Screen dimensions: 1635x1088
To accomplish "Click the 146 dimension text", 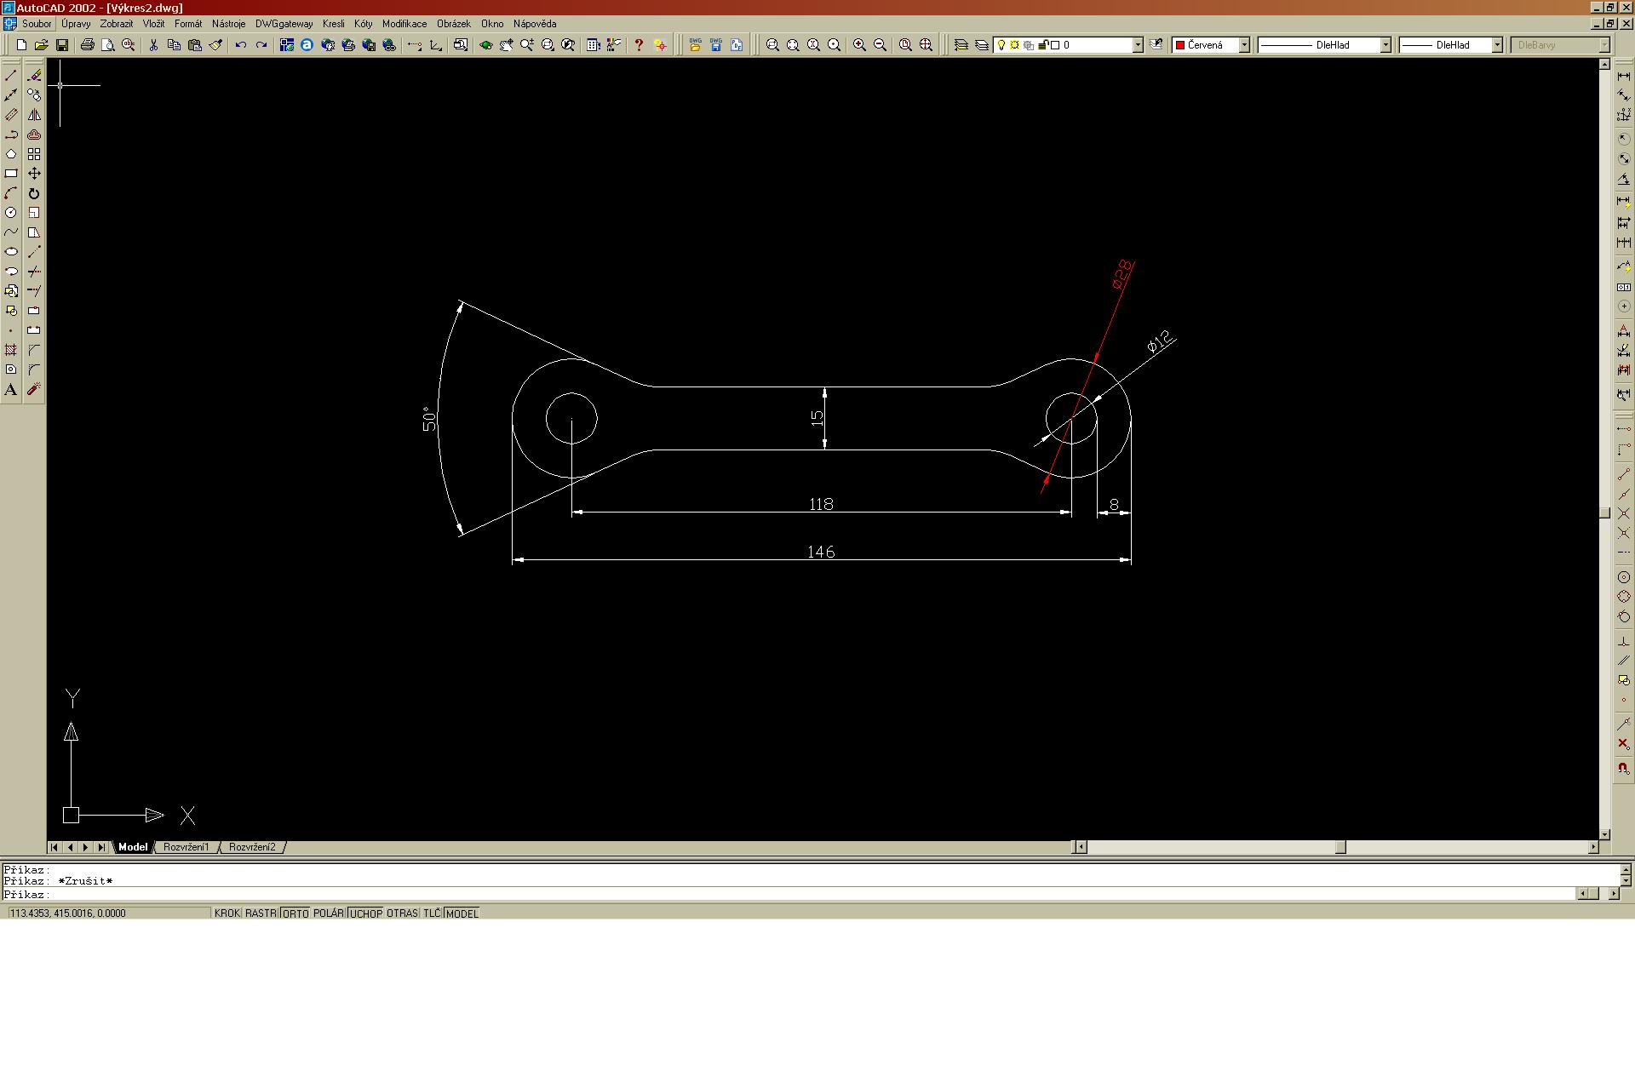I will click(821, 552).
